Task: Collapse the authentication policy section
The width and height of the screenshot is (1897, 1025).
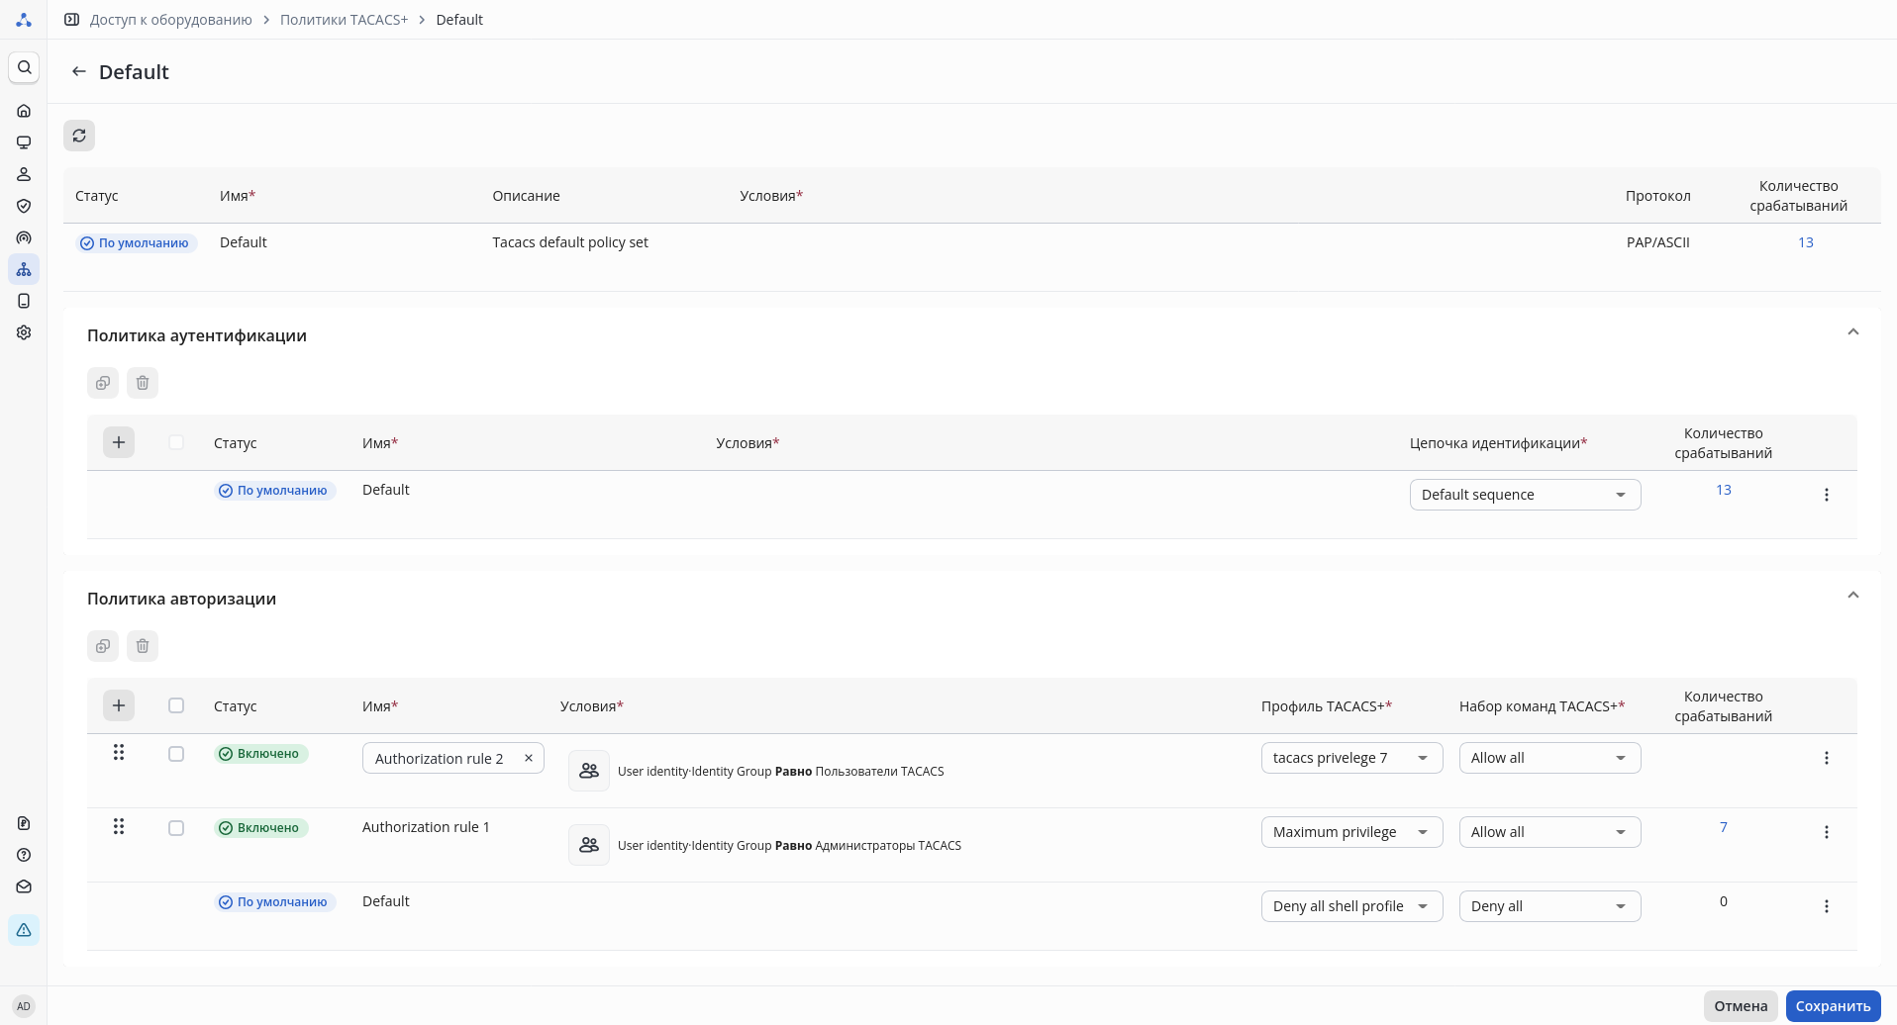Action: pos(1853,332)
